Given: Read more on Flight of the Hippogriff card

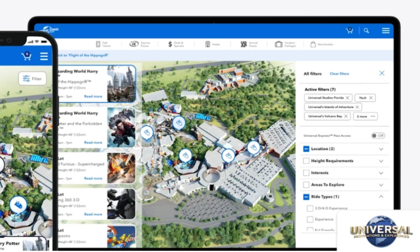Looking at the screenshot, I should [93, 97].
